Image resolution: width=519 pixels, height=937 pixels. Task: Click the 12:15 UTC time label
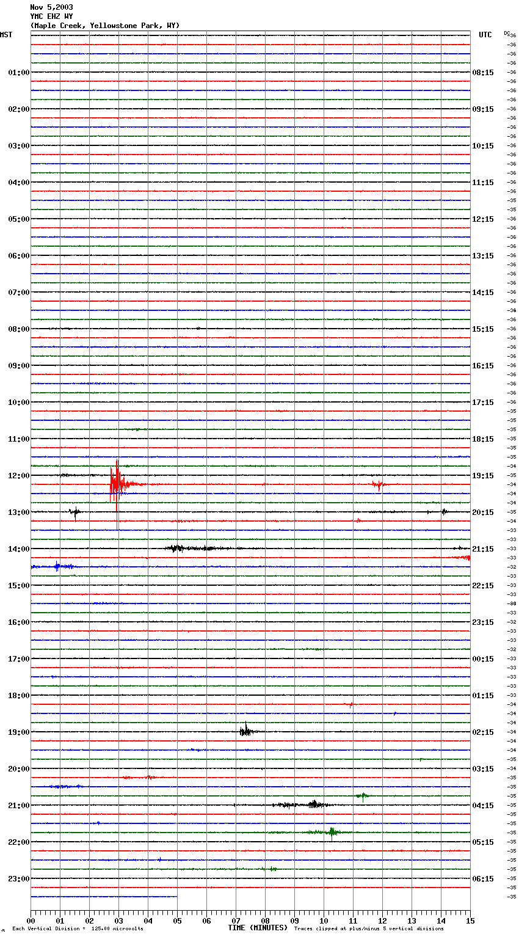[483, 219]
